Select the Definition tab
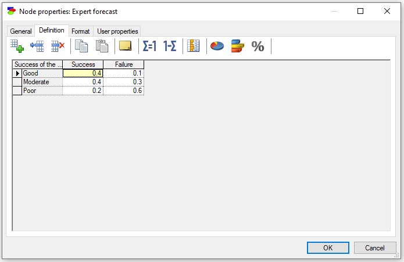Screen dimensions: 404x262 tap(52, 30)
